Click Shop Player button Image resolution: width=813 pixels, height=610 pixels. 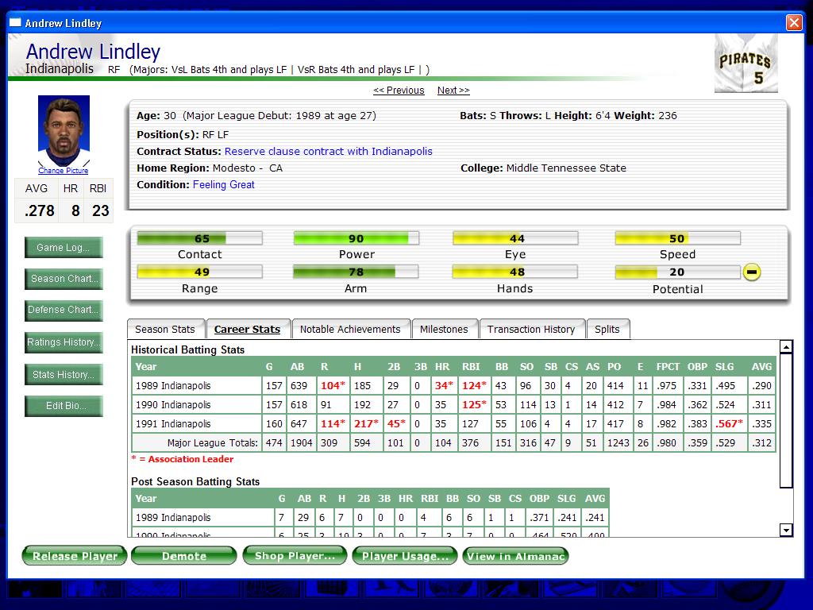pyautogui.click(x=295, y=556)
